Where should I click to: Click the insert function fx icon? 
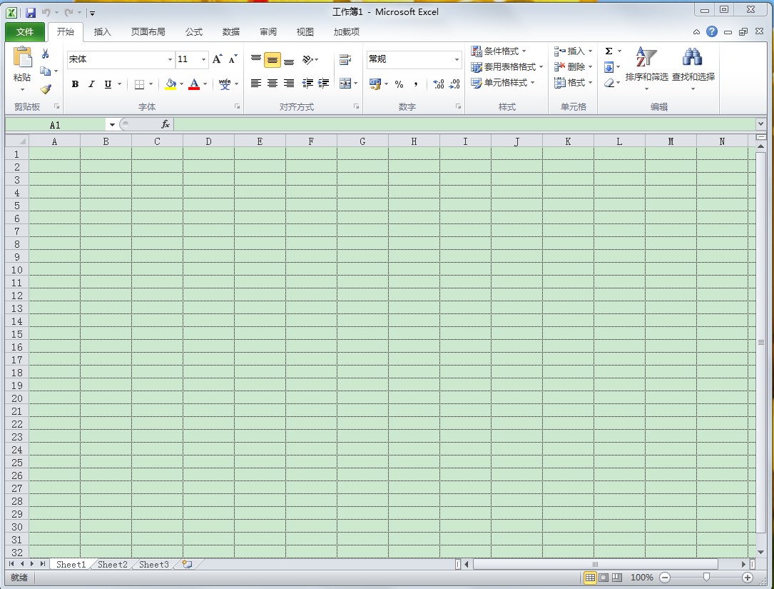click(x=166, y=124)
